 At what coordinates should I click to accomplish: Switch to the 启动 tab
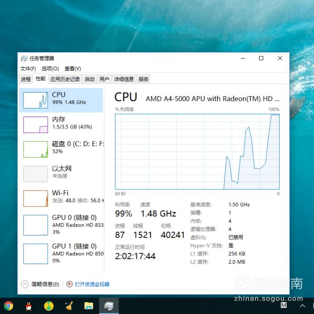[x=89, y=79]
